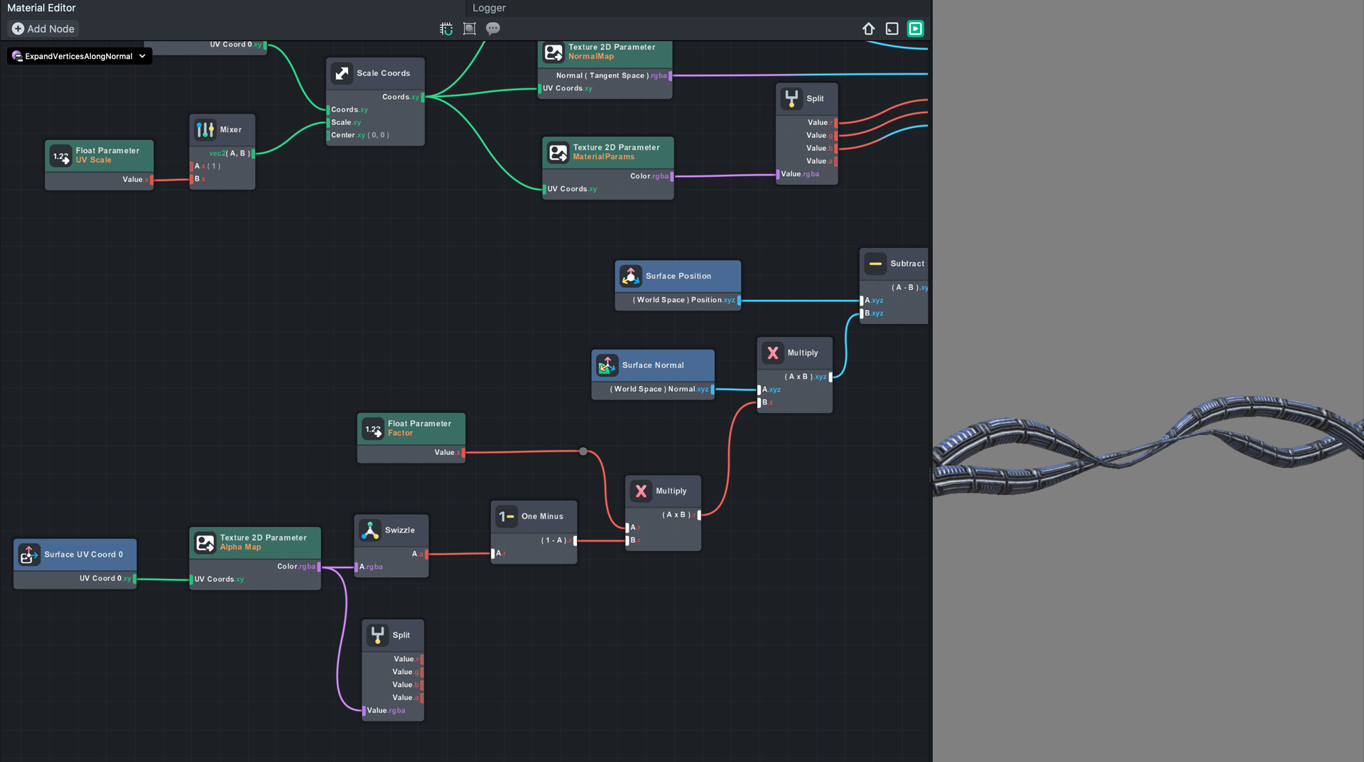Click the frame selection icon
1364x762 pixels.
tap(469, 29)
